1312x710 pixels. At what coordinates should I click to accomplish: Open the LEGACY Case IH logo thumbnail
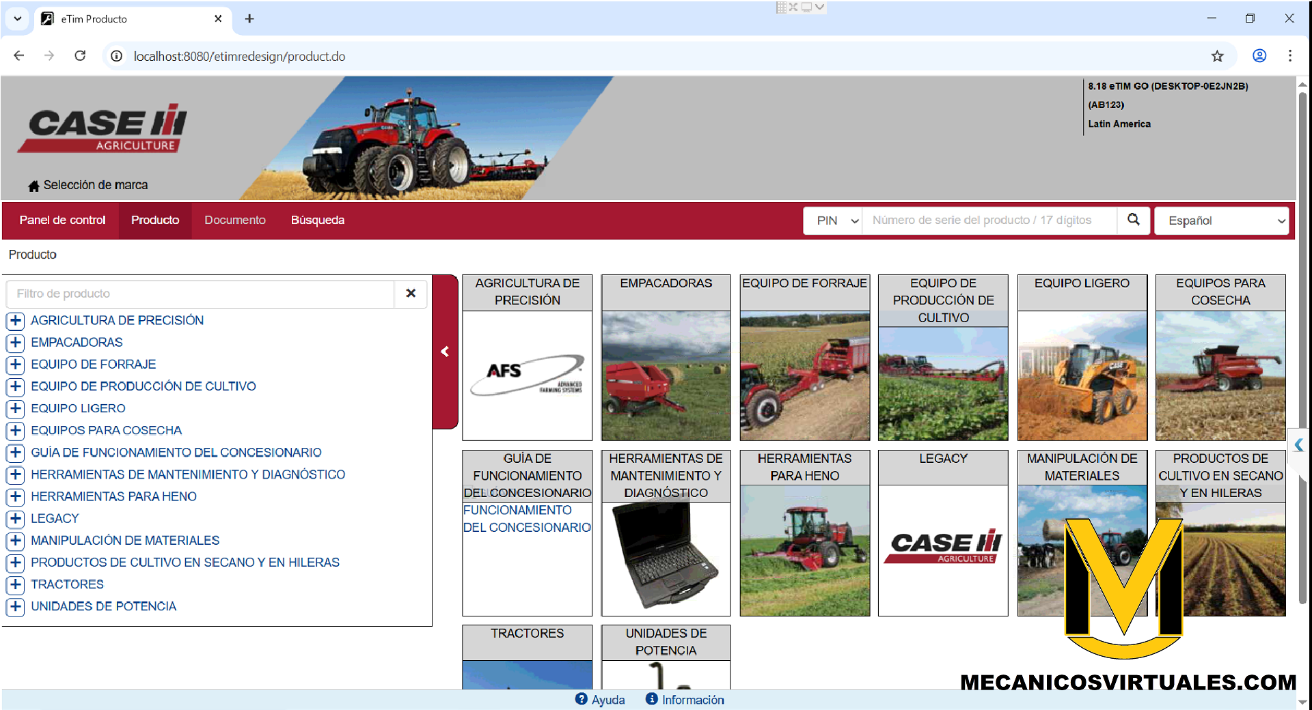pyautogui.click(x=943, y=550)
